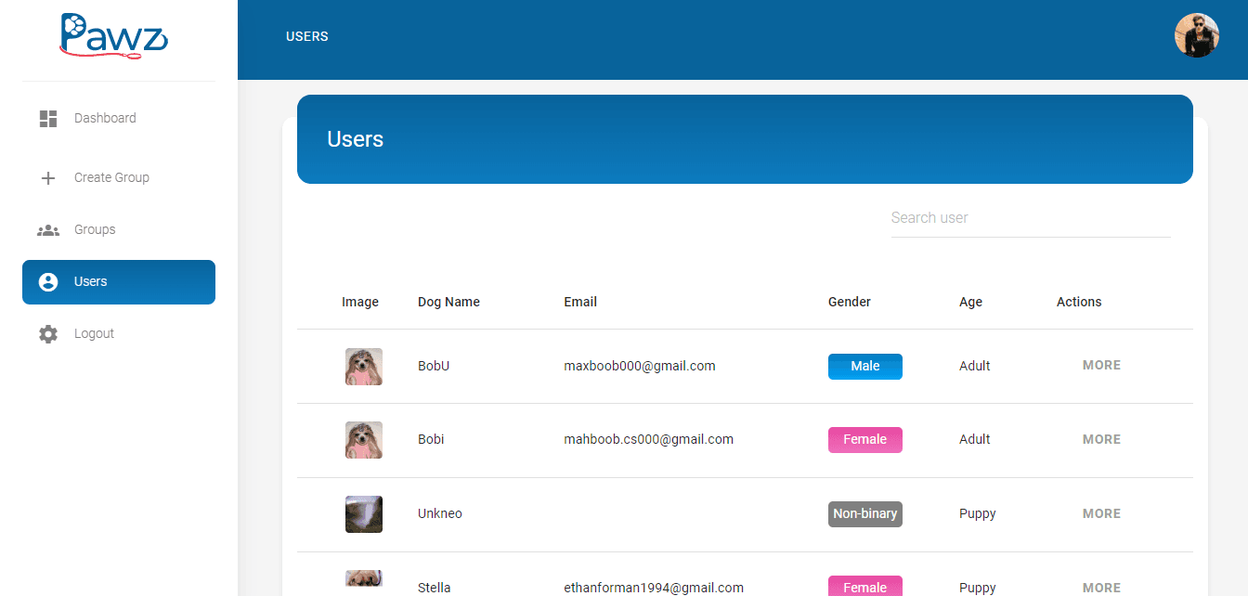The height and width of the screenshot is (596, 1248).
Task: Click the Groups people icon
Action: tap(47, 229)
